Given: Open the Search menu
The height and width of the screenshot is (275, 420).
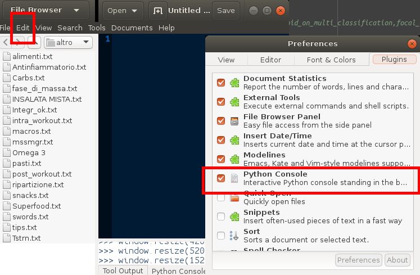Looking at the screenshot, I should (x=70, y=28).
